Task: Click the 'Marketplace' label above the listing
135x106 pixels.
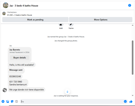Action: click(x=12, y=12)
